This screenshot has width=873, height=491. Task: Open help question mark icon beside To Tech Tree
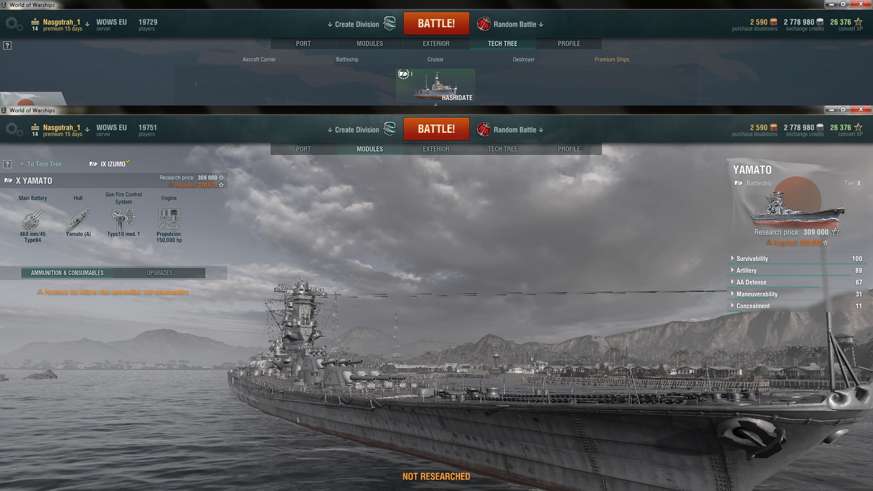pos(7,164)
